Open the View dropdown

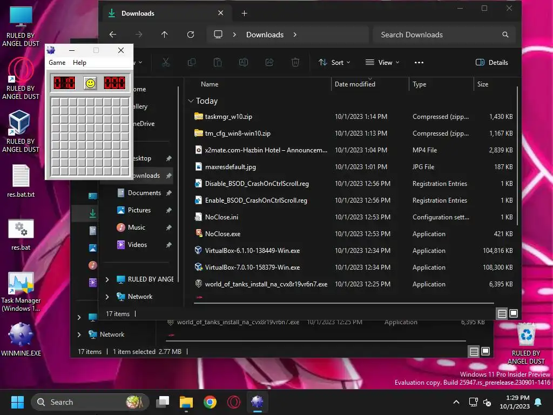383,63
